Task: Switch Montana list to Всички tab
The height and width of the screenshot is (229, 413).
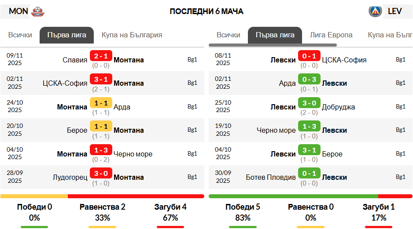Action: pos(20,35)
